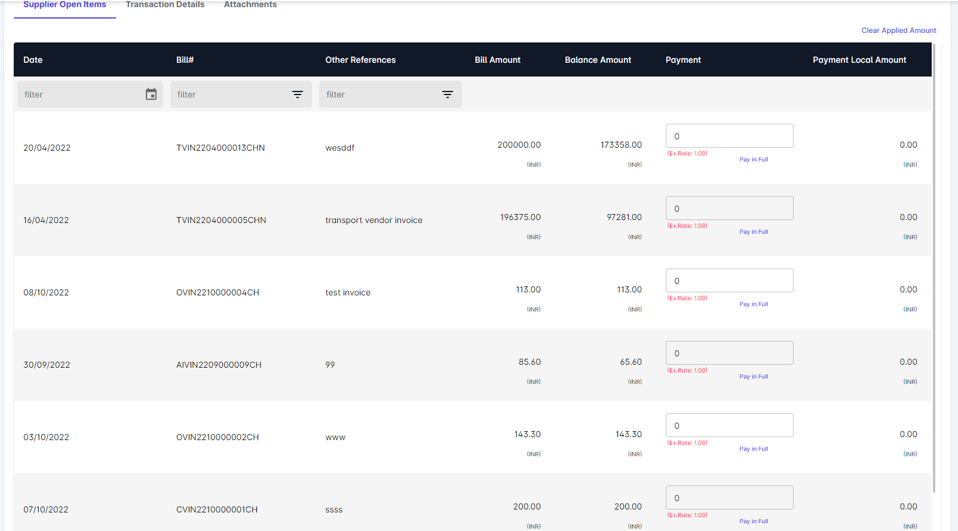
Task: Click balance amount 65.60
Action: click(630, 362)
